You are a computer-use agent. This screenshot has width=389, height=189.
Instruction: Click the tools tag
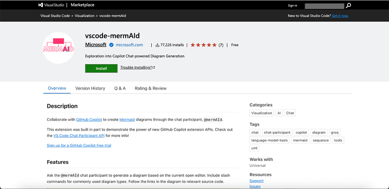[x=338, y=140]
